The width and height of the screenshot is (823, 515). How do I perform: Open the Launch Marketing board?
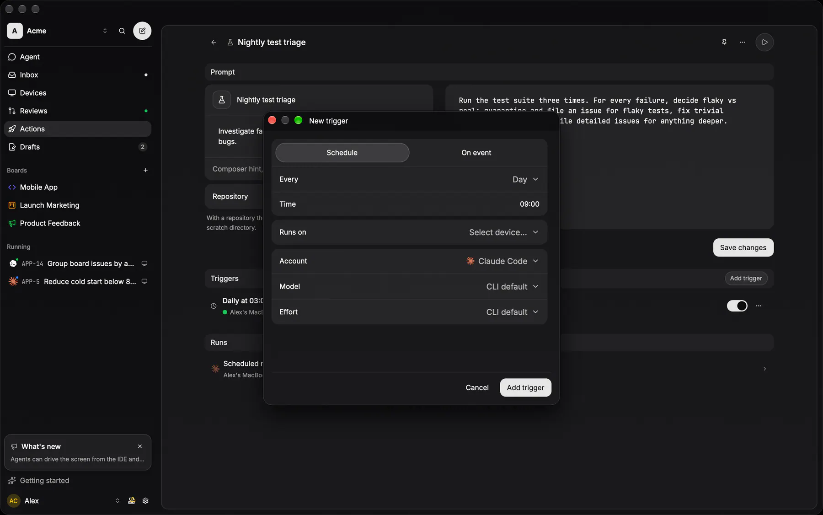(x=78, y=205)
